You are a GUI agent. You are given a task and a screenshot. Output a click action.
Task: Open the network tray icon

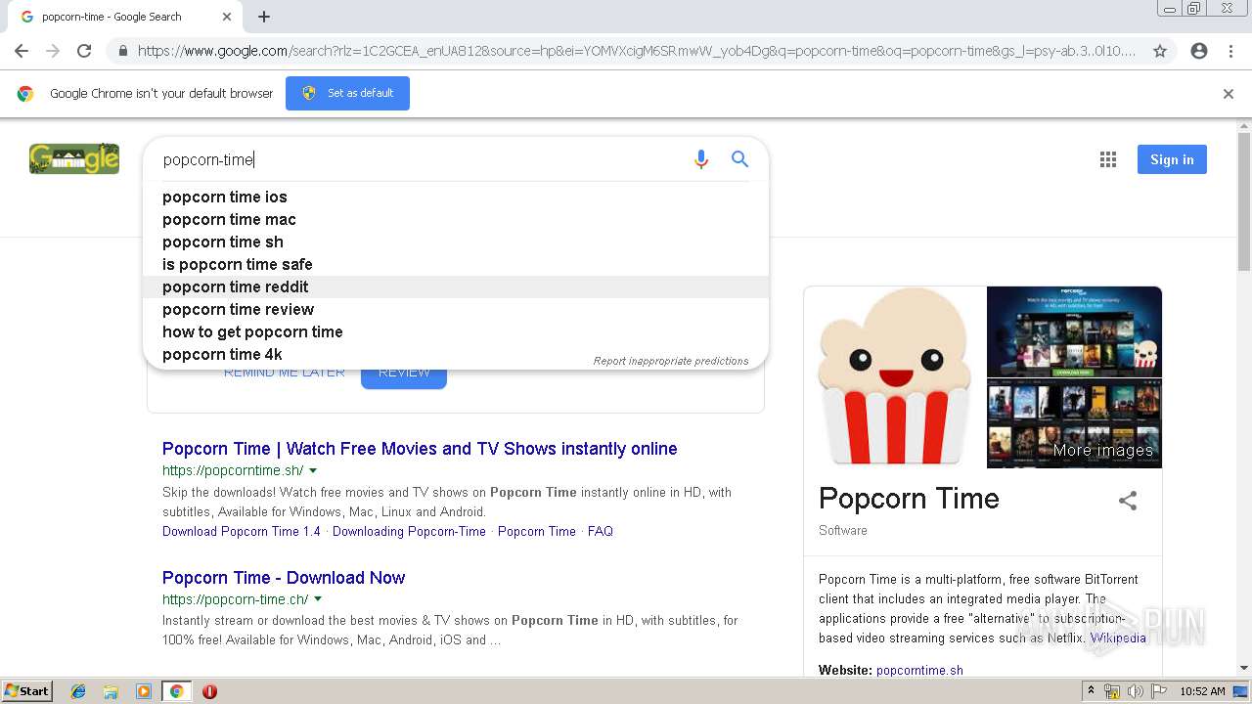pyautogui.click(x=1112, y=691)
